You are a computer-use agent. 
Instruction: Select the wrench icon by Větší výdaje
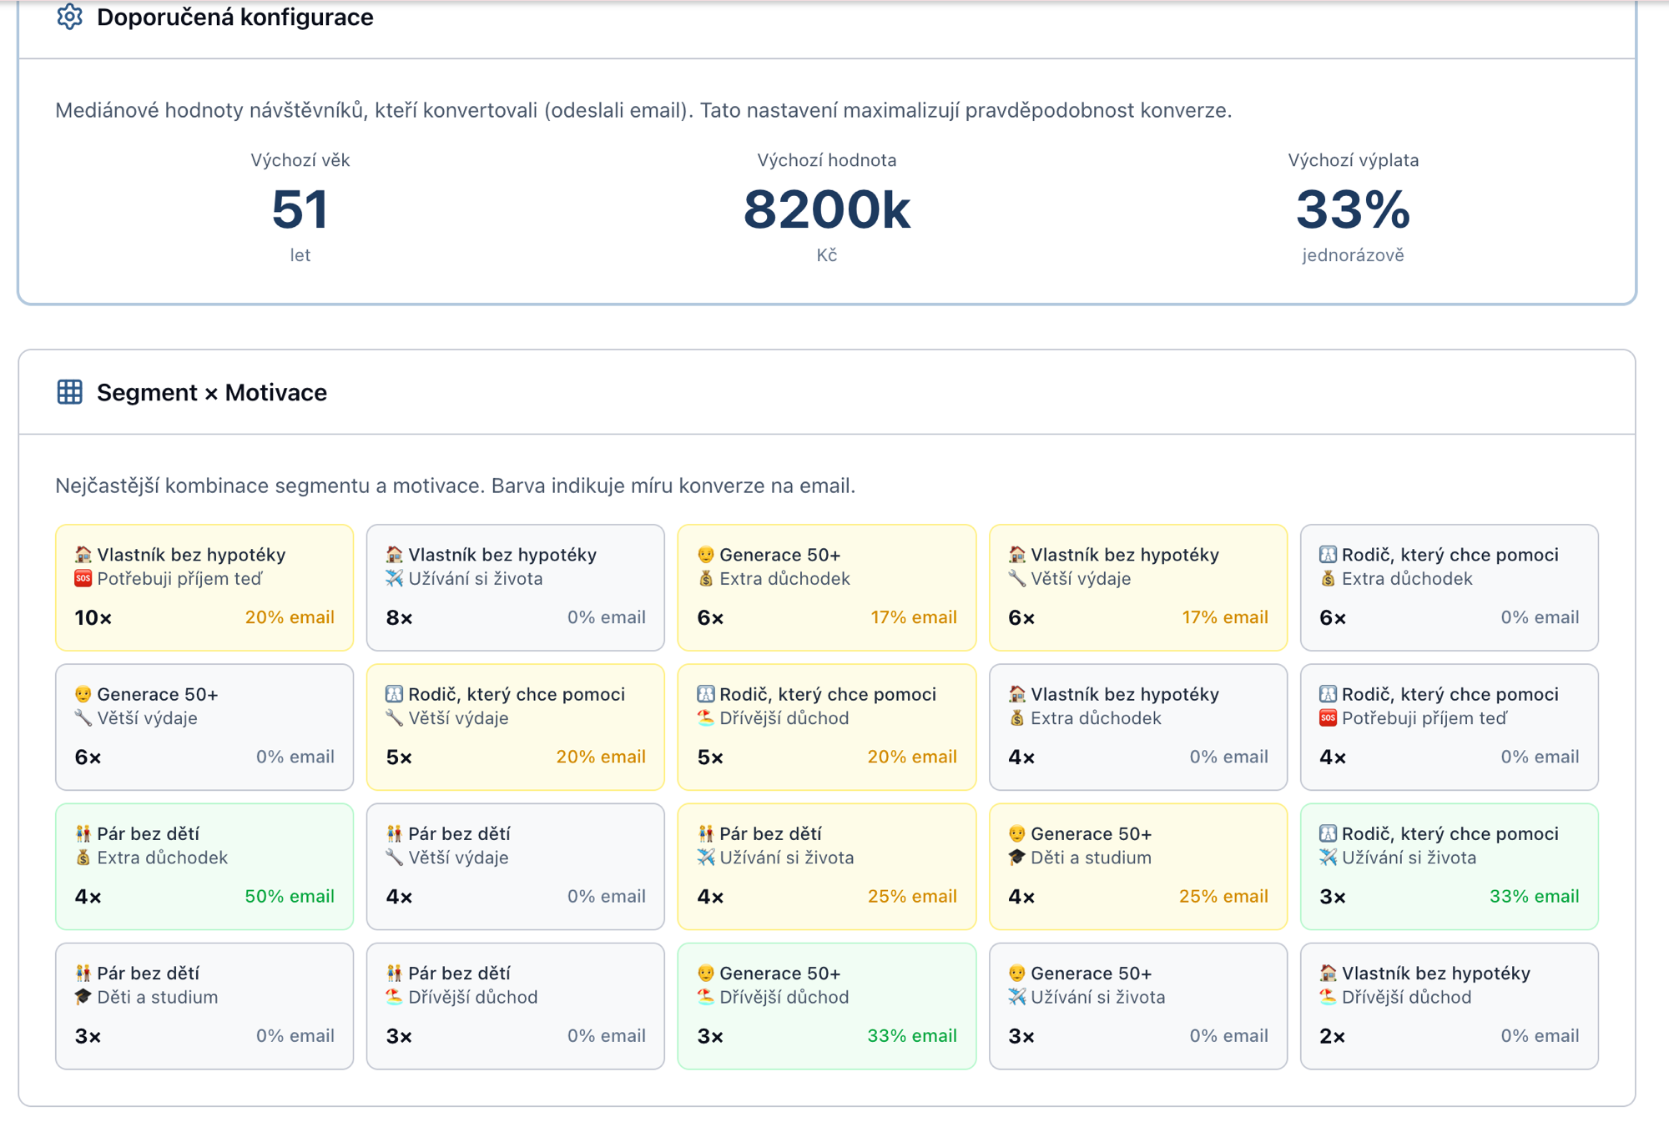click(x=1017, y=578)
